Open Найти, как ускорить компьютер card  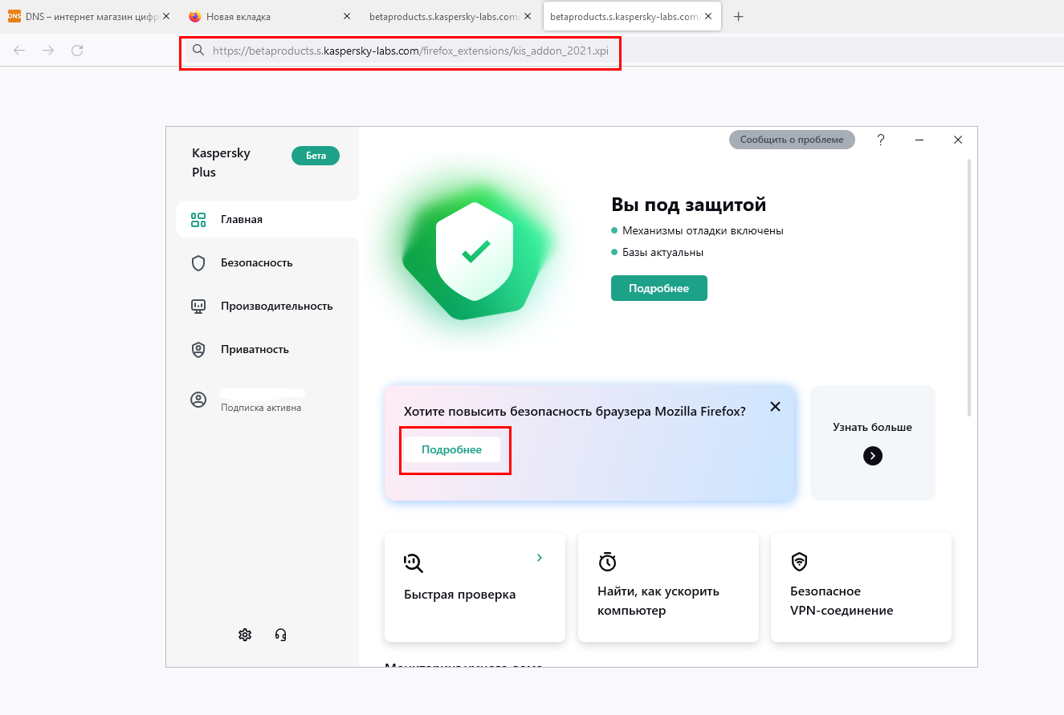click(x=668, y=587)
